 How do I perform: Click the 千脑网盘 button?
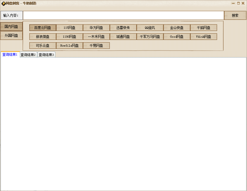[204, 28]
